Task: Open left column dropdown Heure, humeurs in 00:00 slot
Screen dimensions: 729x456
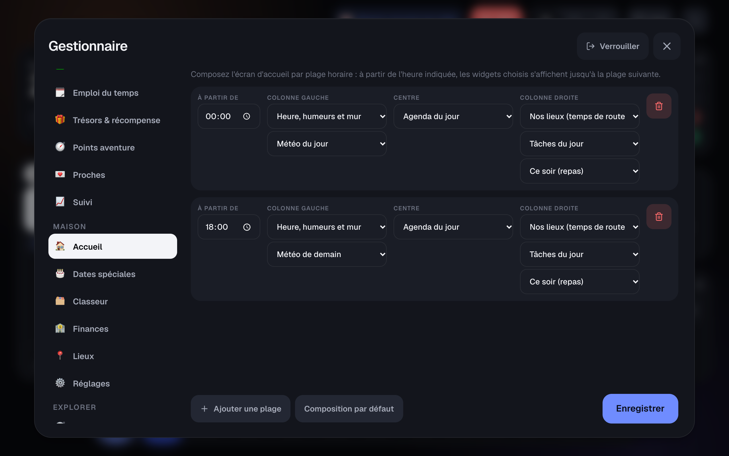Action: click(327, 116)
